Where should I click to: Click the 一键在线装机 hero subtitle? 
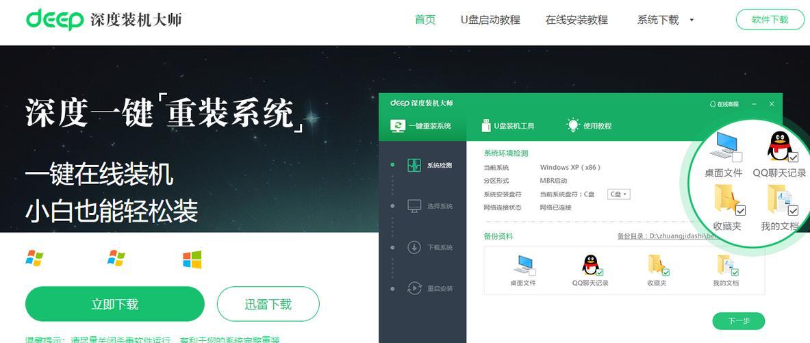coord(99,174)
